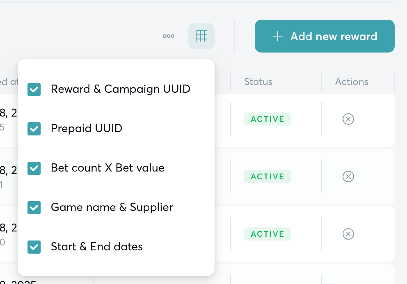This screenshot has width=407, height=284.
Task: Click the second row ACTIVE status badge
Action: click(268, 176)
